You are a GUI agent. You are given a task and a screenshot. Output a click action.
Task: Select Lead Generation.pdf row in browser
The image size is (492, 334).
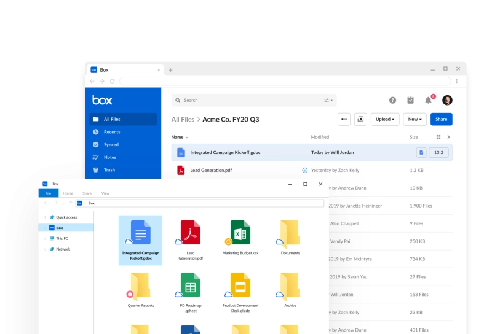coord(312,170)
